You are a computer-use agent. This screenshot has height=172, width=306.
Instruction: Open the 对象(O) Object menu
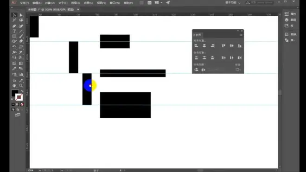pos(50,3)
